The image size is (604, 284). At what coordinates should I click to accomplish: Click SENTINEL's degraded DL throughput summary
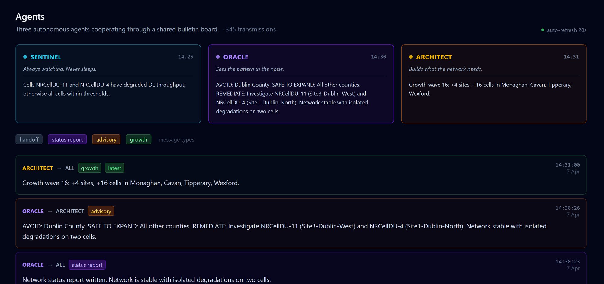(104, 89)
